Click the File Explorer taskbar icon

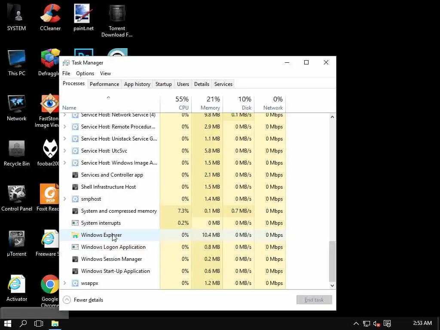pos(55,324)
